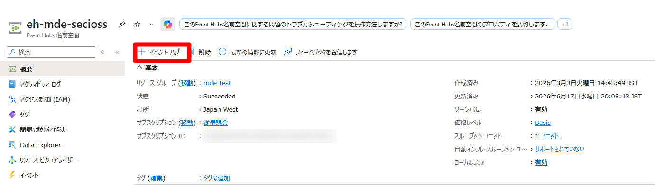Send feedback via フィードバックを送信します
The image size is (655, 185).
click(x=320, y=52)
